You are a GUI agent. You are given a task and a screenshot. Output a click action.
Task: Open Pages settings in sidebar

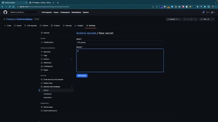coord(57,70)
